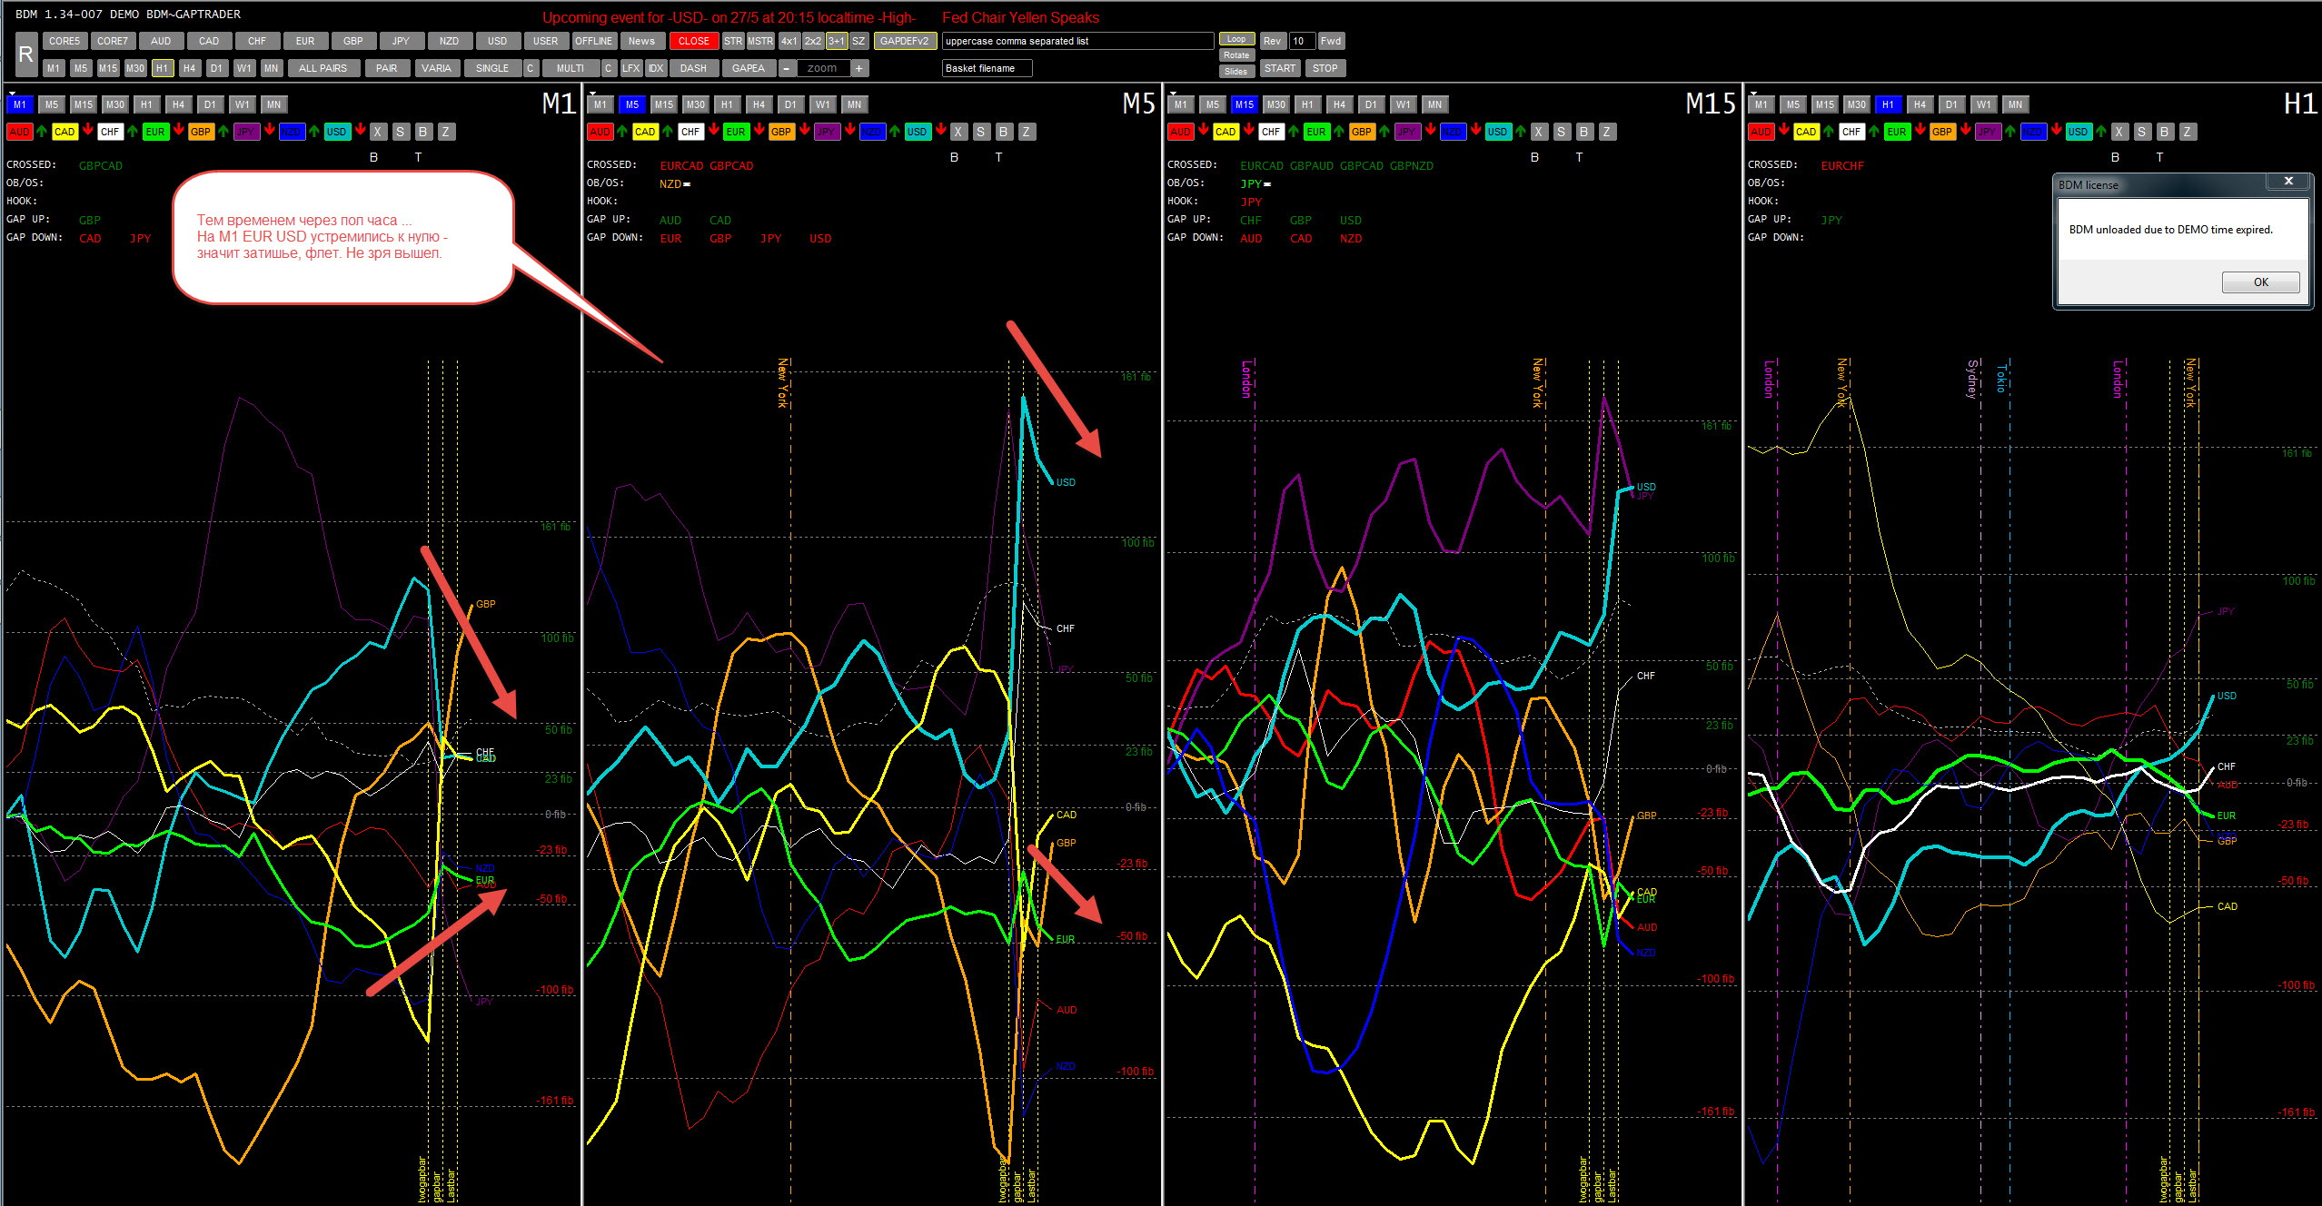The width and height of the screenshot is (2322, 1206).
Task: Click the red CLOSE button
Action: click(x=693, y=41)
